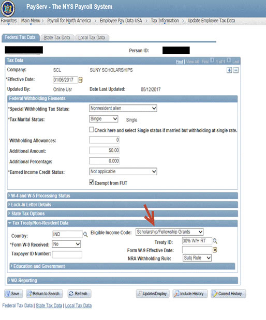The image size is (266, 320).
Task: Delete the Tax Data row with minus icon
Action: 236,70
